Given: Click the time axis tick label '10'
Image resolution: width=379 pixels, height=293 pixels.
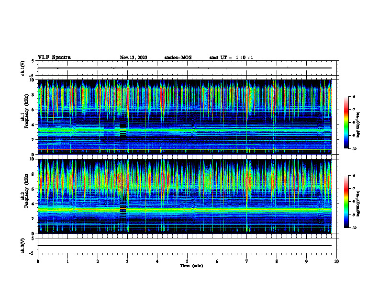Looking at the screenshot, I should click(x=336, y=261).
